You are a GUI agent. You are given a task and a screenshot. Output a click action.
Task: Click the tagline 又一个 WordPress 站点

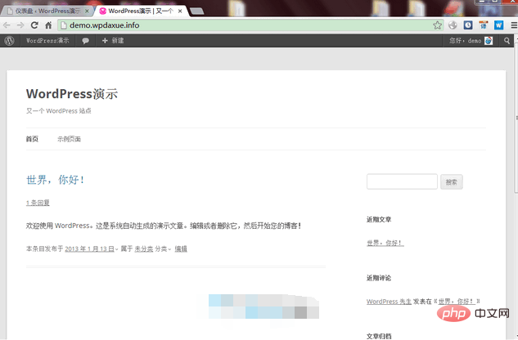58,111
